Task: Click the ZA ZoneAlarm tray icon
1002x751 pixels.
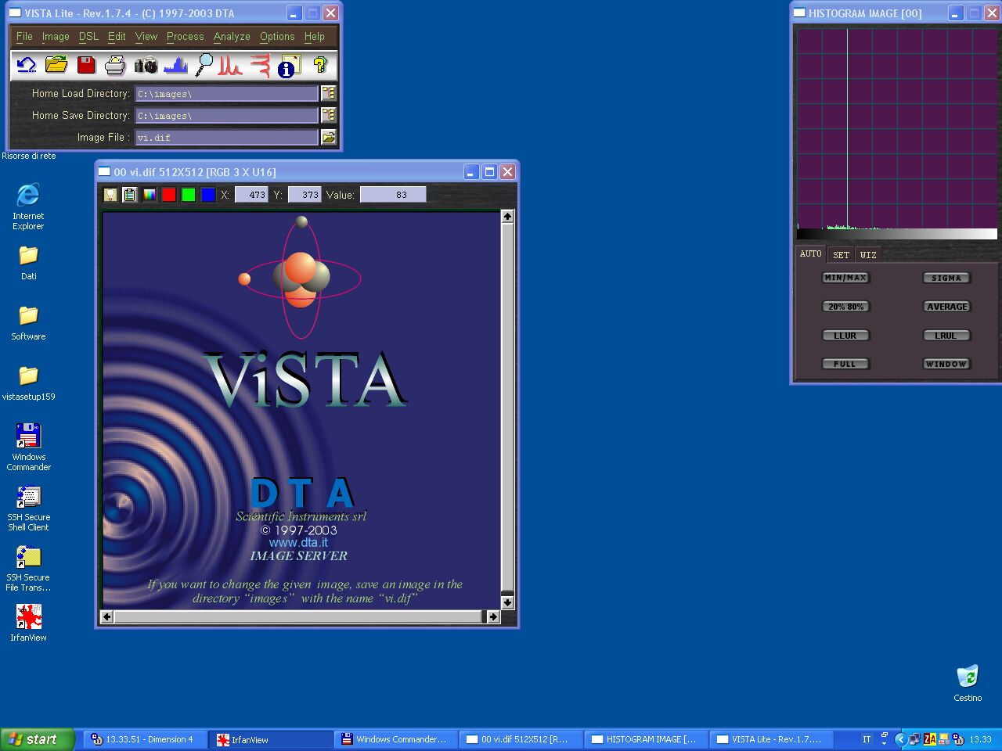Action: tap(929, 739)
